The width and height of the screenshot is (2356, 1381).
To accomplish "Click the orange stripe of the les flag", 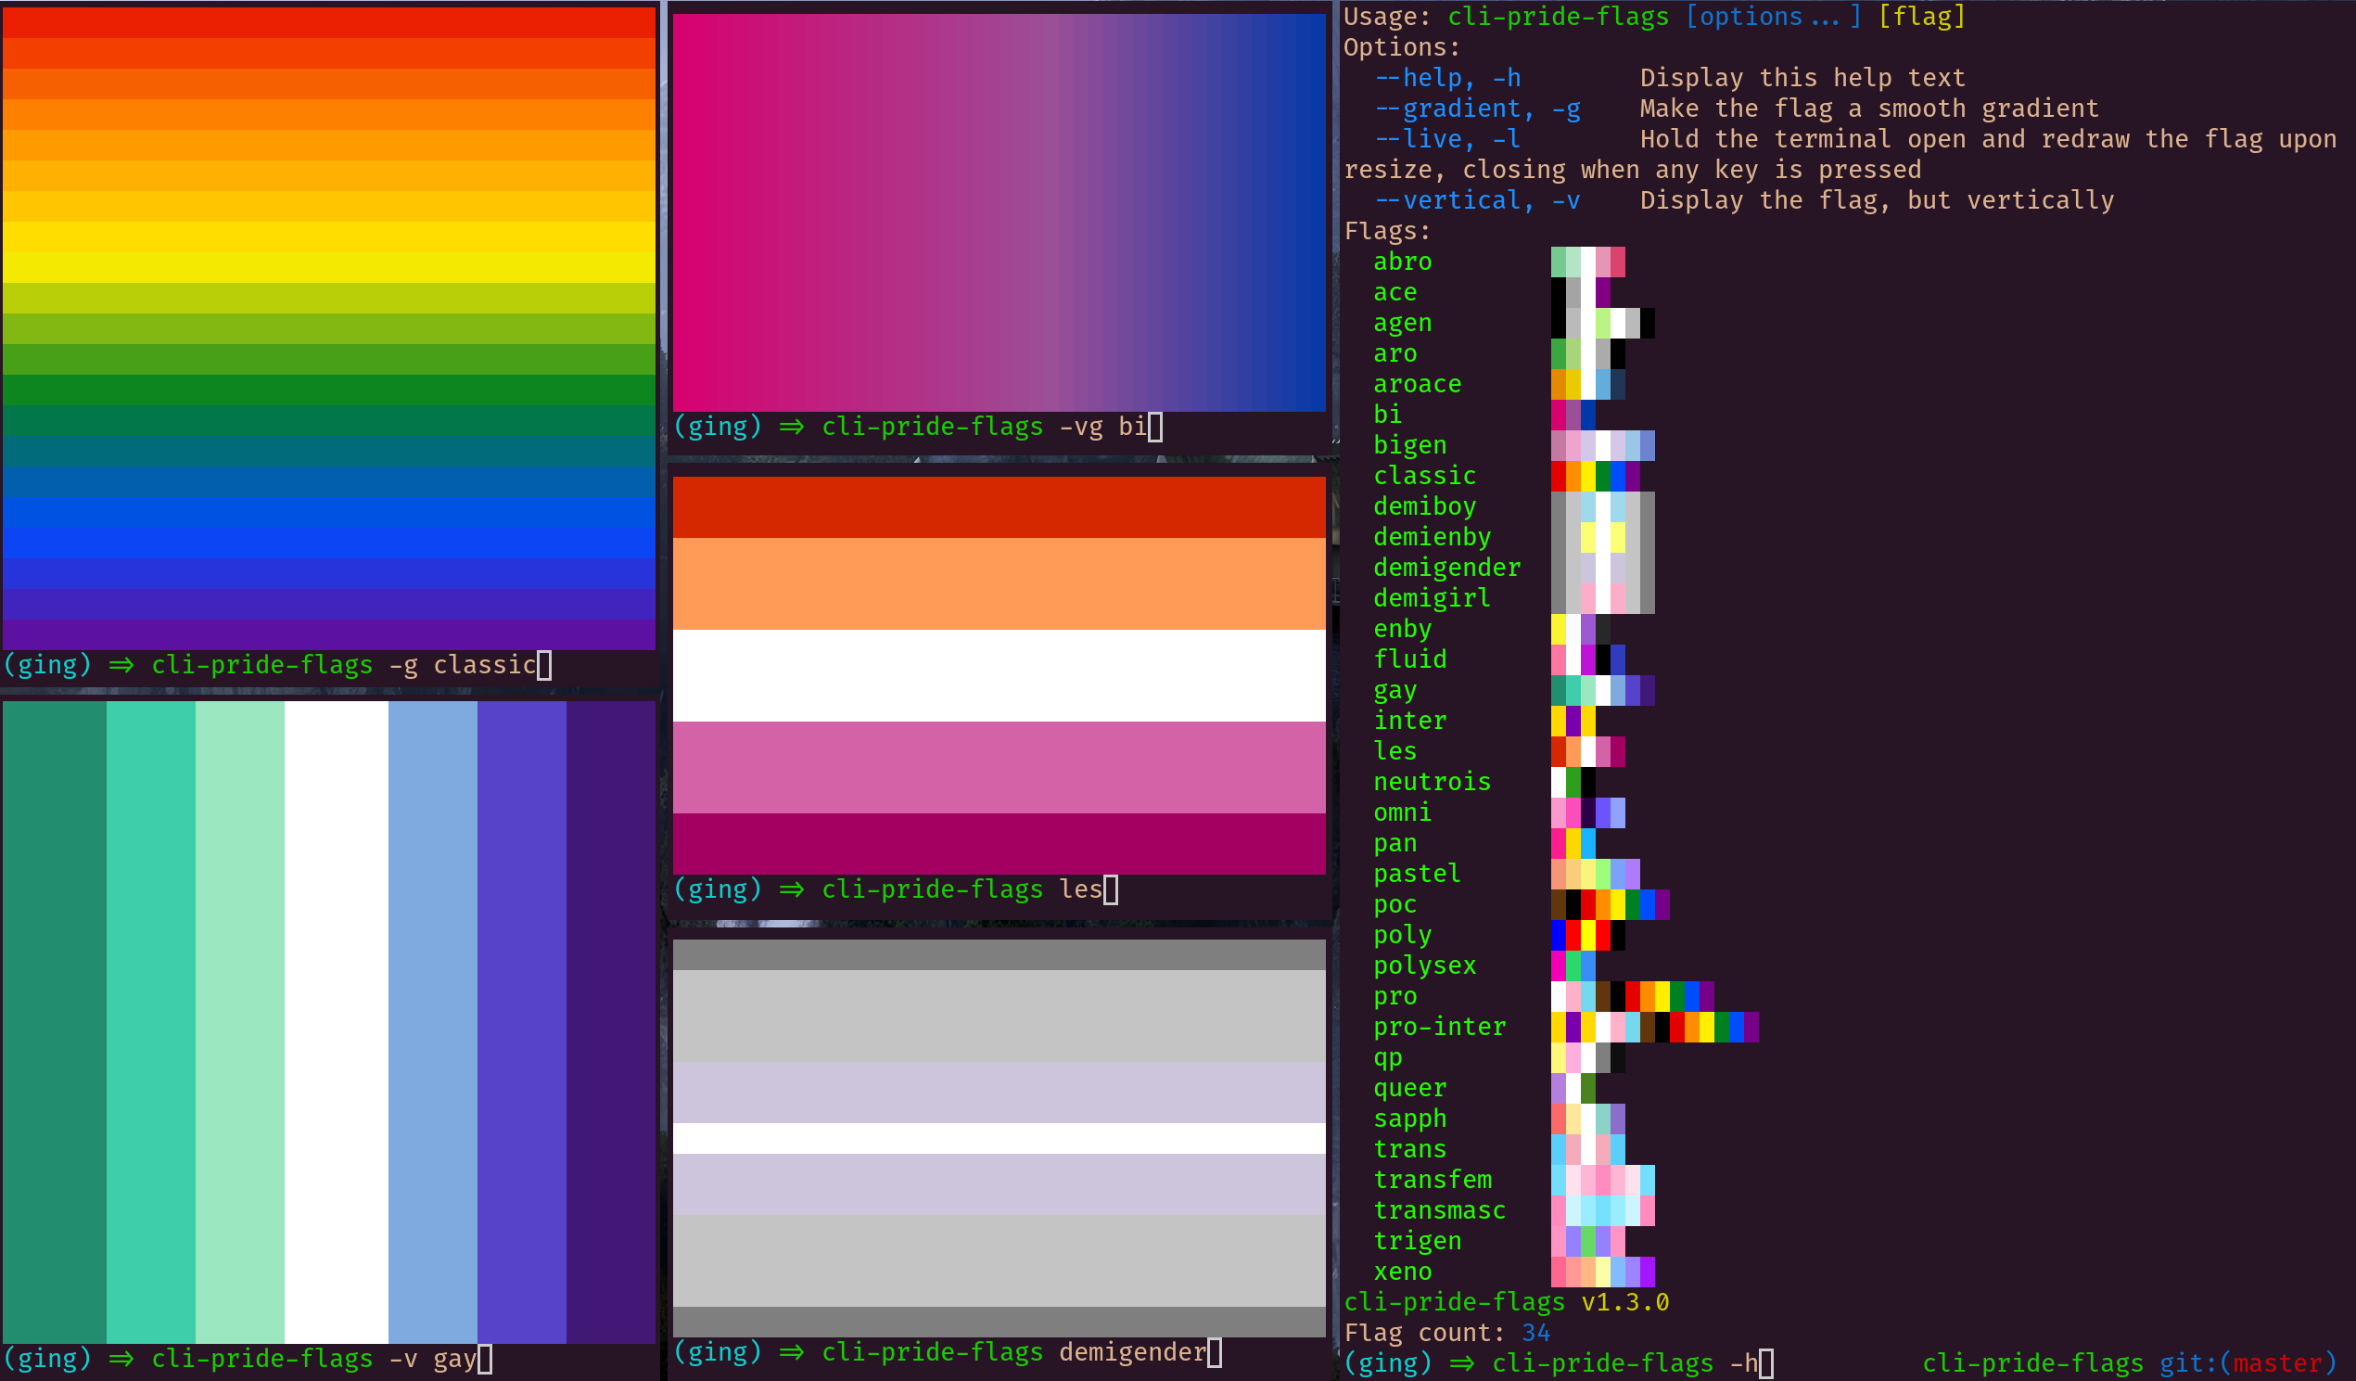I will tap(999, 583).
